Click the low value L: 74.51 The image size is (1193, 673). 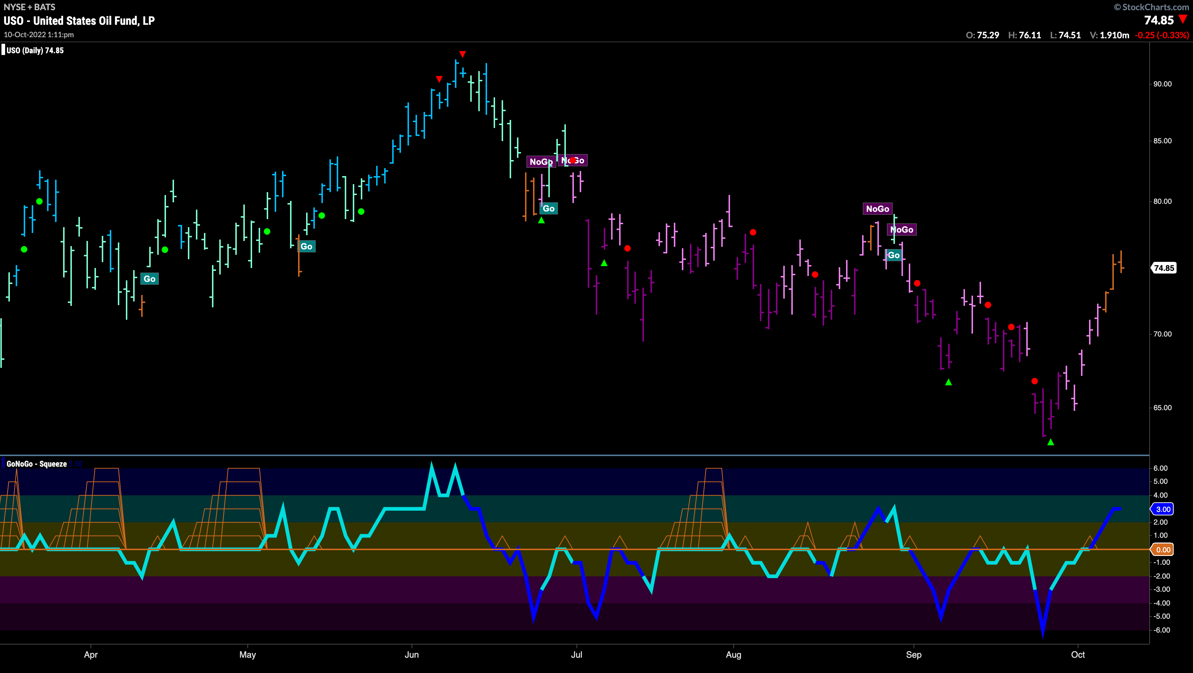coord(1065,35)
